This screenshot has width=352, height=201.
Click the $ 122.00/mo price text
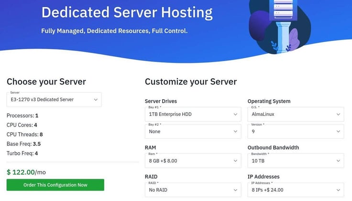[x=26, y=172]
